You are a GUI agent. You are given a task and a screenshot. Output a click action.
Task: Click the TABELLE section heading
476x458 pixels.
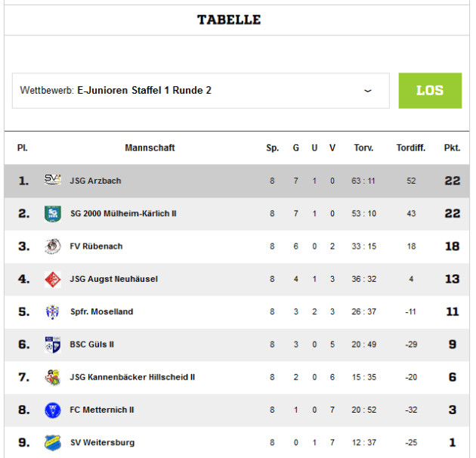tap(229, 20)
